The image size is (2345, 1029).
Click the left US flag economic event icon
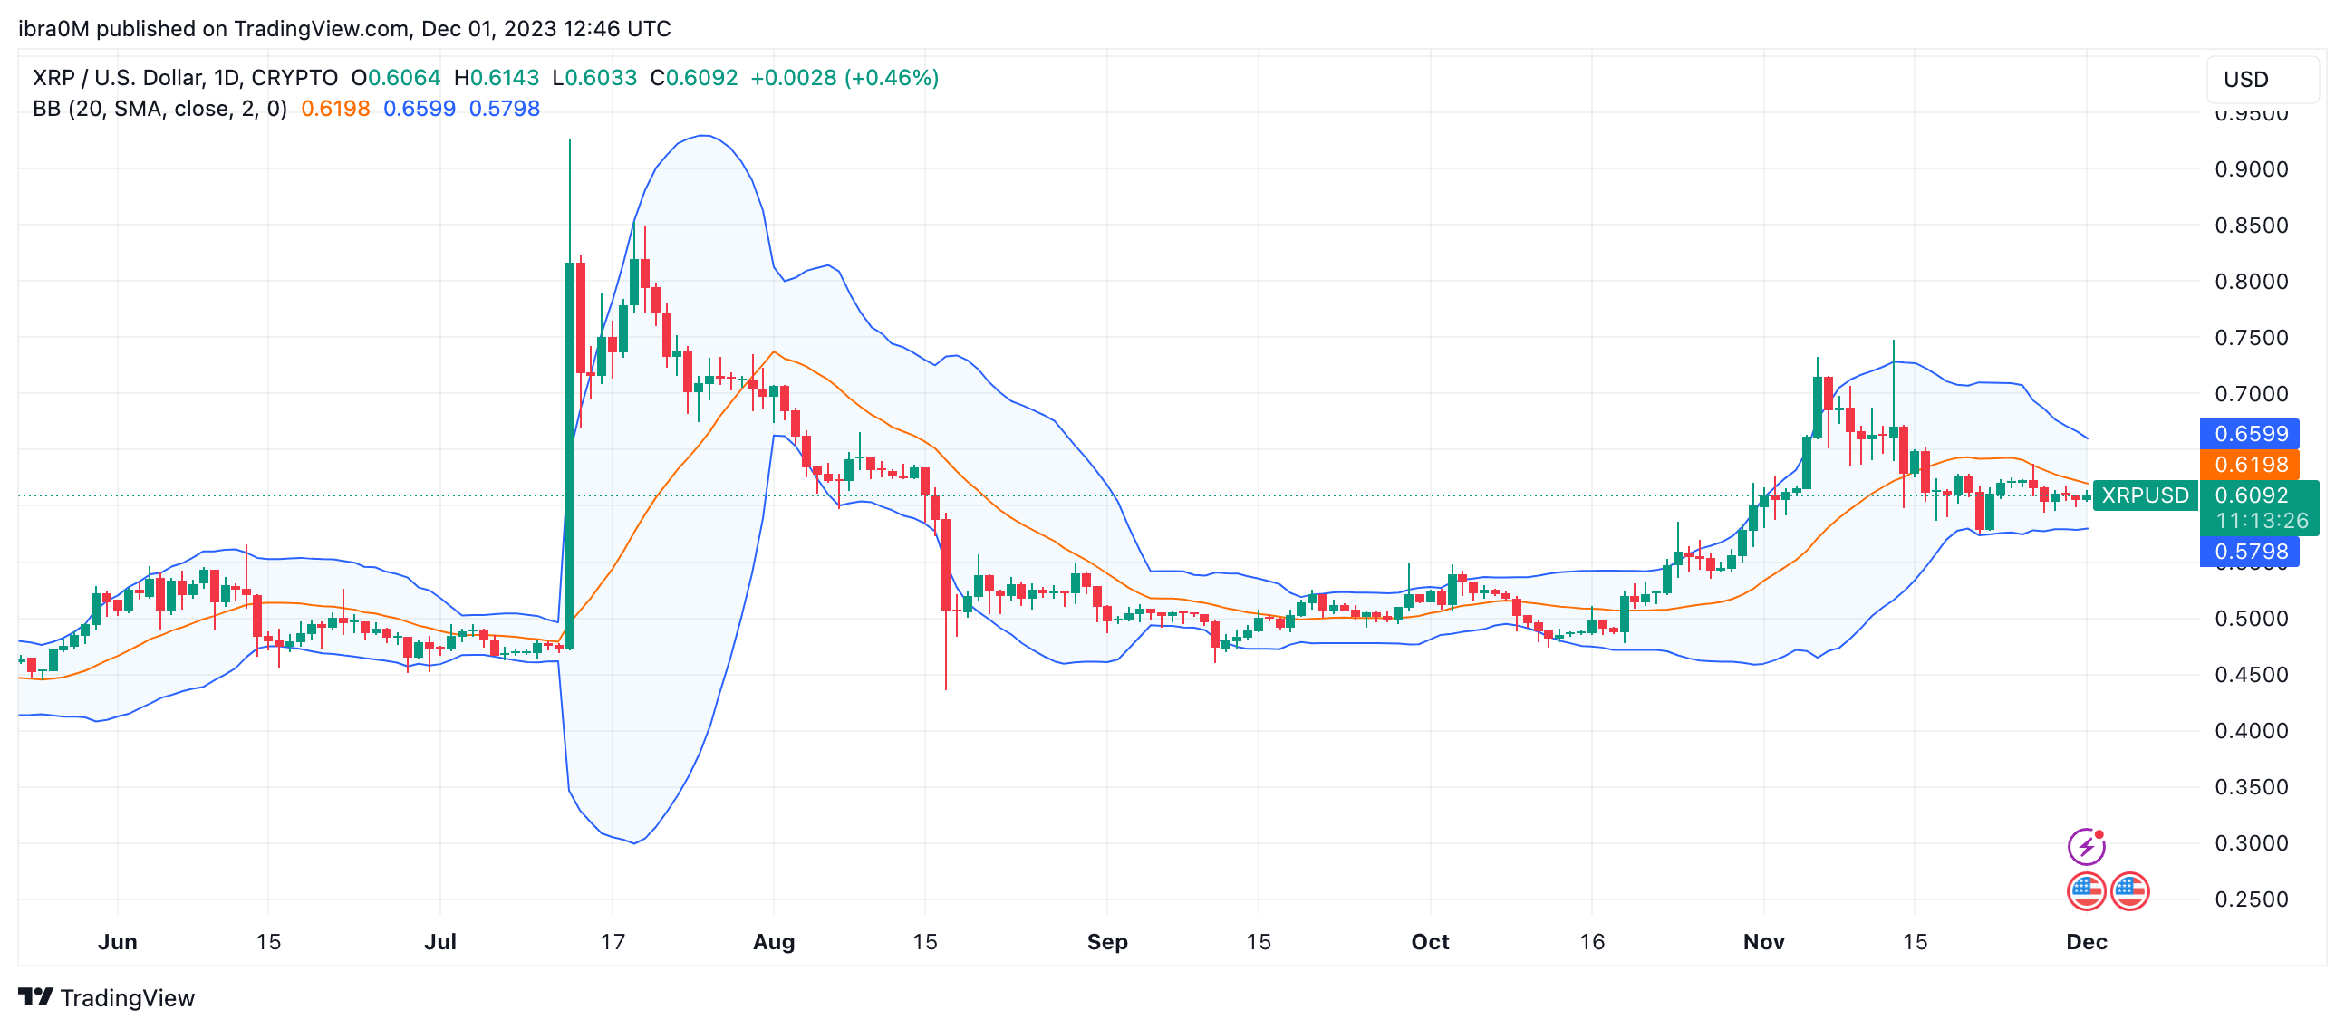pyautogui.click(x=2086, y=891)
